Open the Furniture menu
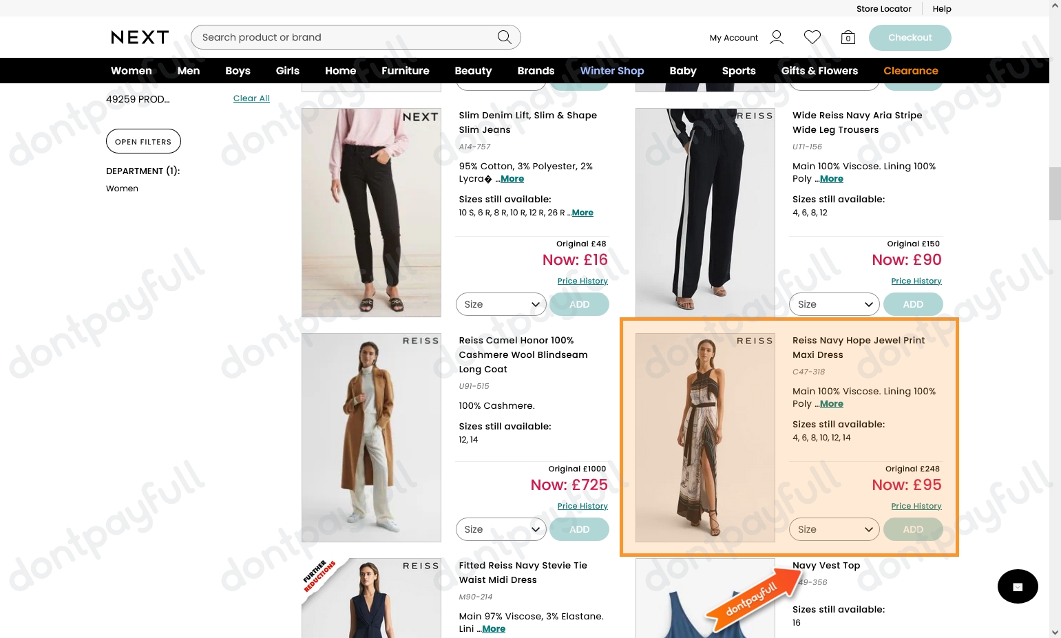Viewport: 1061px width, 638px height. 406,71
